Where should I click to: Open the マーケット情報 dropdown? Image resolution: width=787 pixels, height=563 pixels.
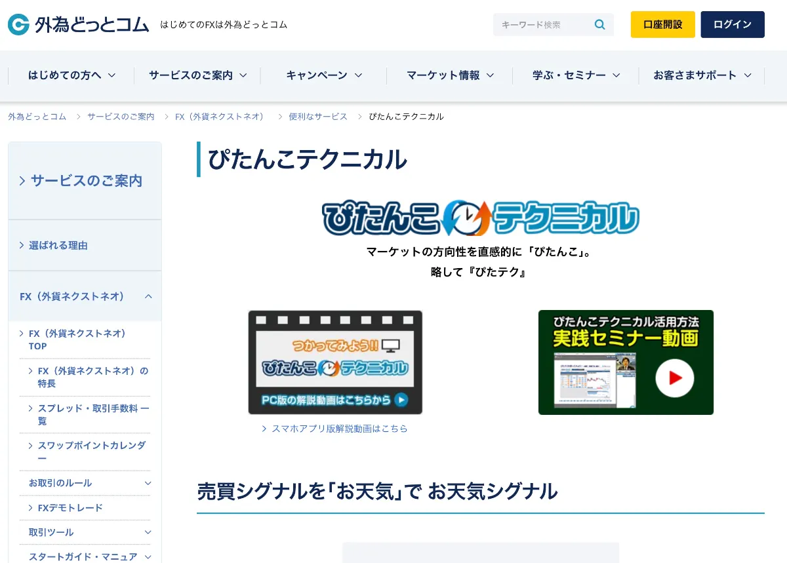449,75
